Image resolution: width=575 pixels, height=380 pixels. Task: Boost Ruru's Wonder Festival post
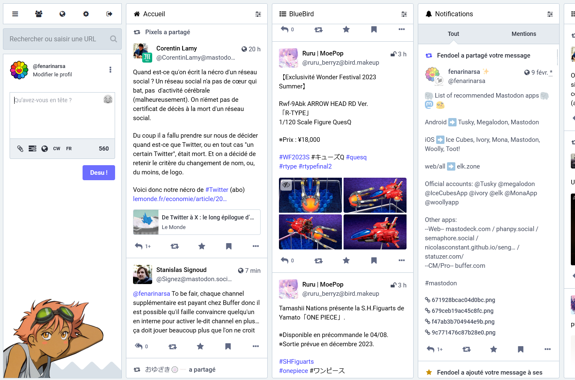point(319,260)
